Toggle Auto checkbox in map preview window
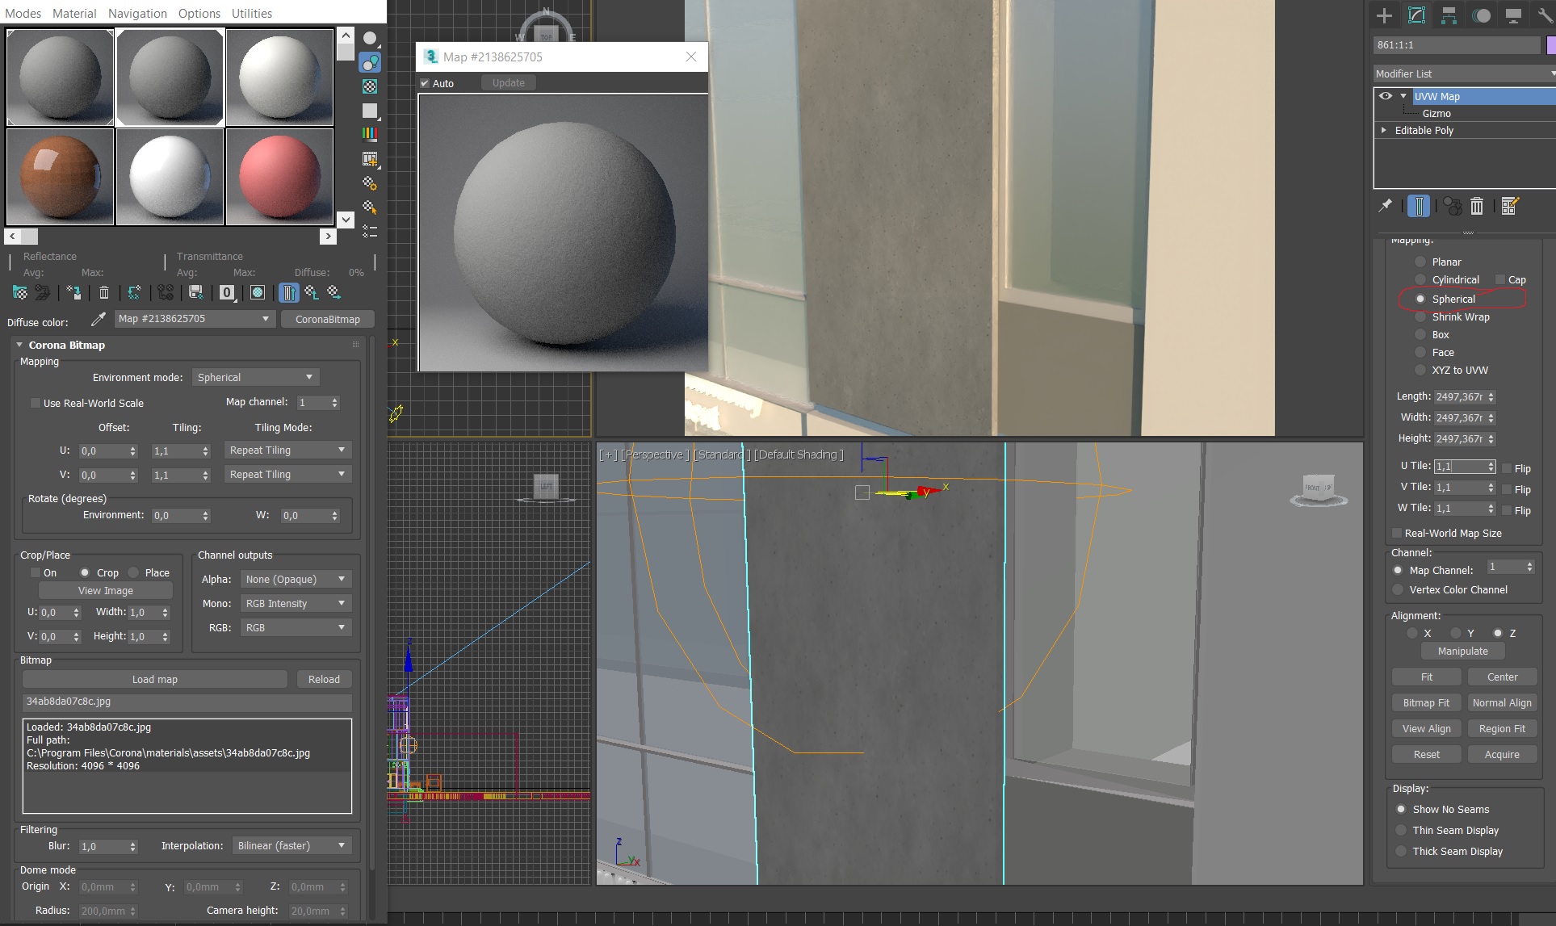Screen dimensions: 1556x926 pos(425,83)
